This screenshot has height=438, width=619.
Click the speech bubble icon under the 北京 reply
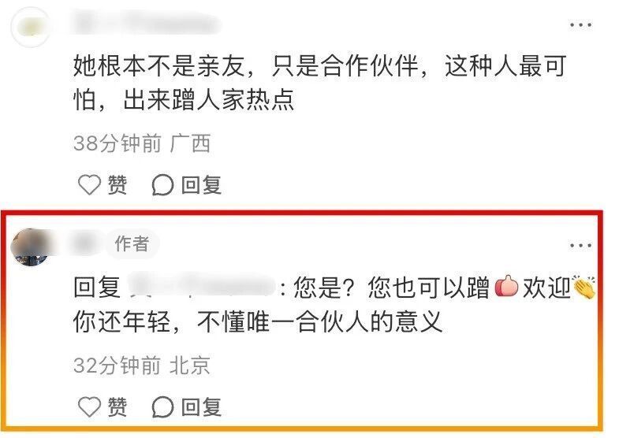coord(162,406)
